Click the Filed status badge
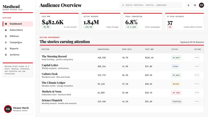208x117 pixels. [175, 66]
